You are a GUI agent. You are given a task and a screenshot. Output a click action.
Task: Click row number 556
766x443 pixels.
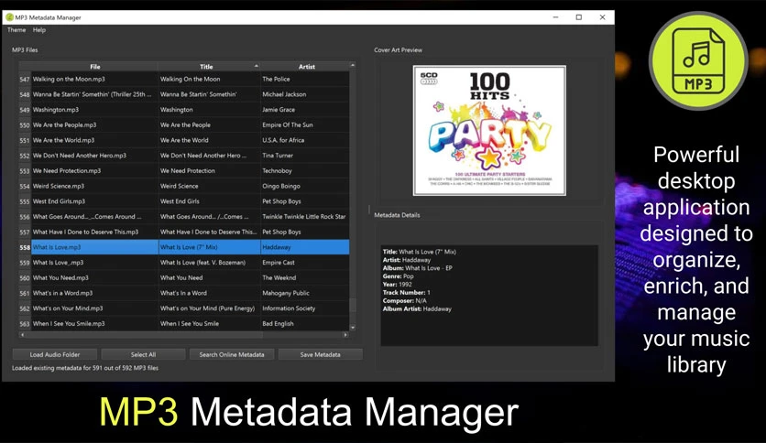click(25, 217)
